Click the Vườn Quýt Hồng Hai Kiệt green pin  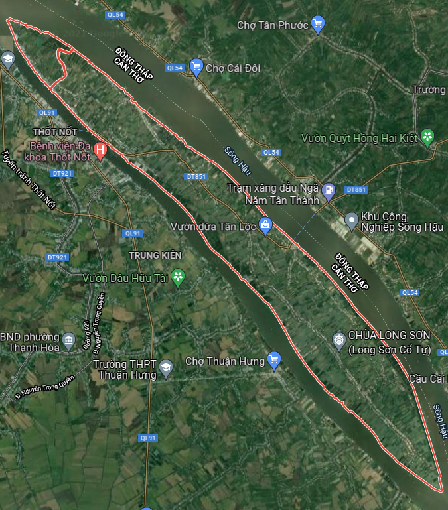pyautogui.click(x=427, y=137)
